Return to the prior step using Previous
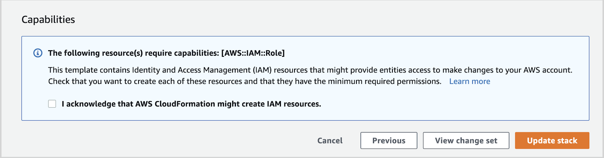This screenshot has height=158, width=604. coord(389,140)
